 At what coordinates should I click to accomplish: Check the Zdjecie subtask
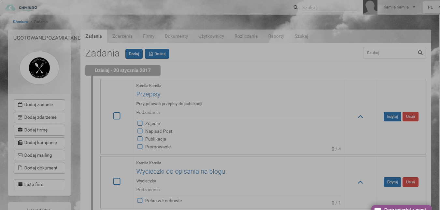pos(140,123)
